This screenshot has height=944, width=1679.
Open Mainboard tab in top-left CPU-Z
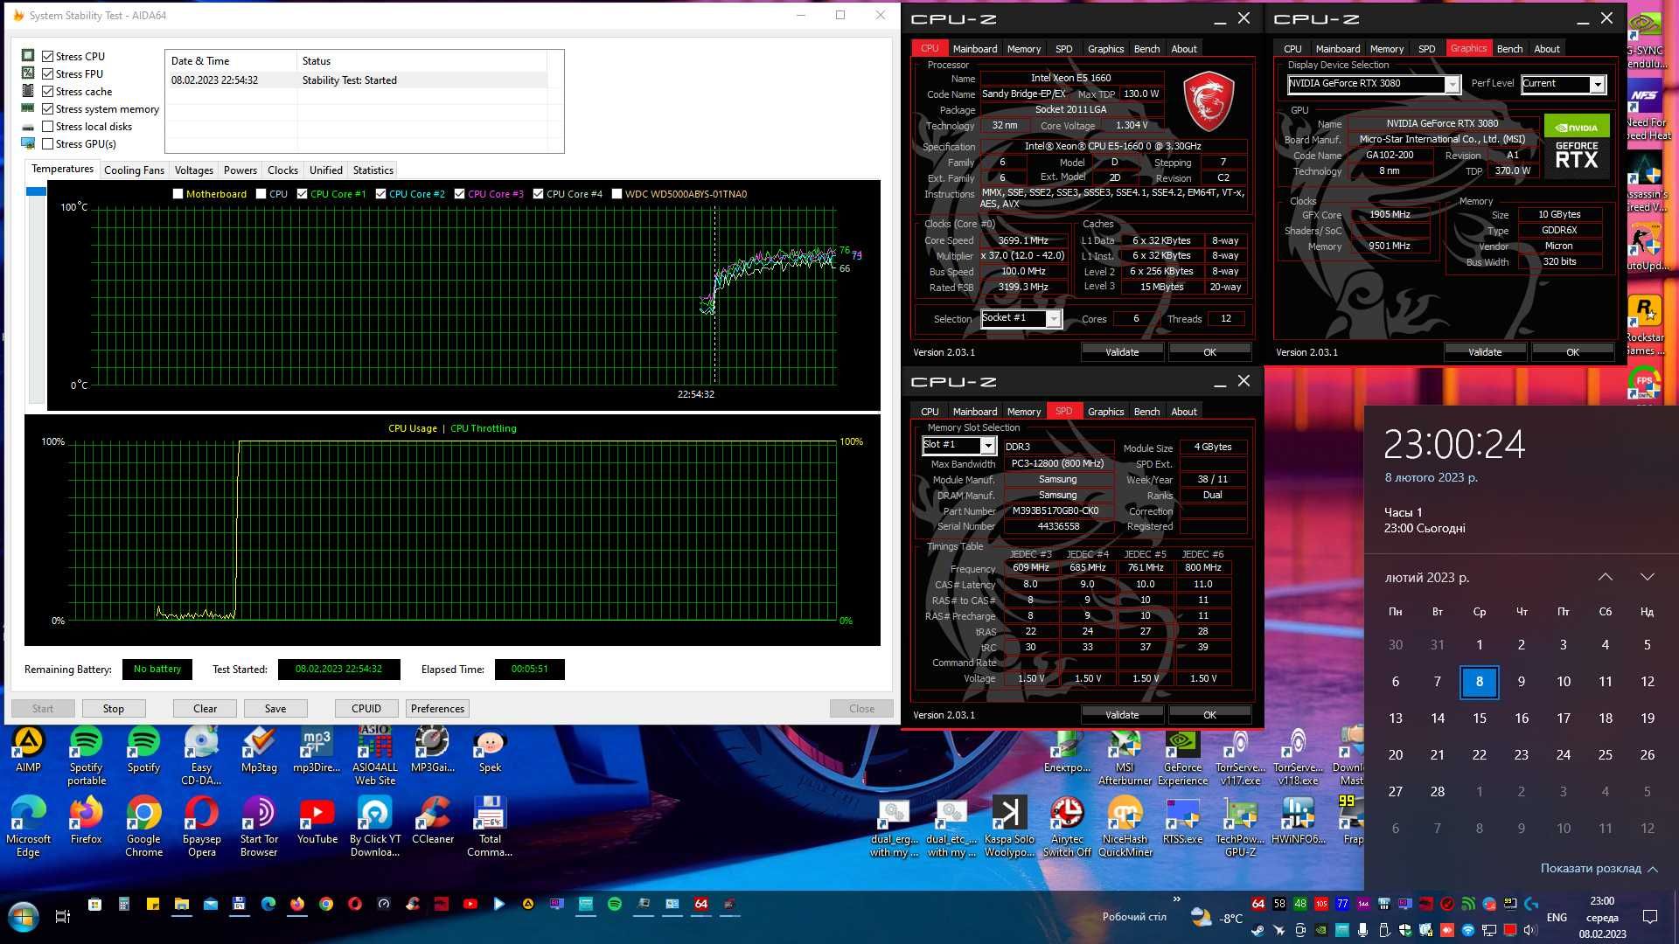975,49
